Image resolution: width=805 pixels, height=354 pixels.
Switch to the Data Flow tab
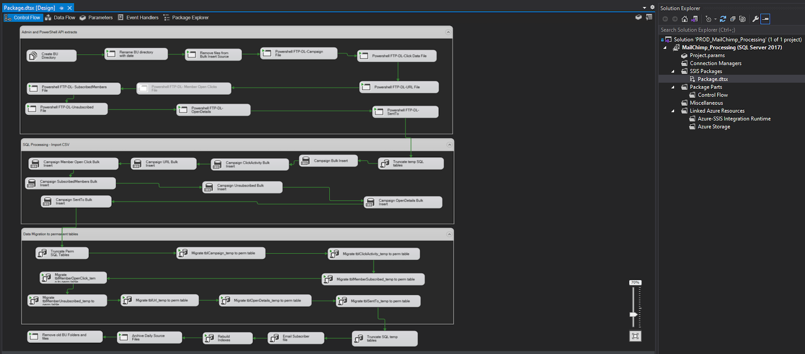point(60,18)
